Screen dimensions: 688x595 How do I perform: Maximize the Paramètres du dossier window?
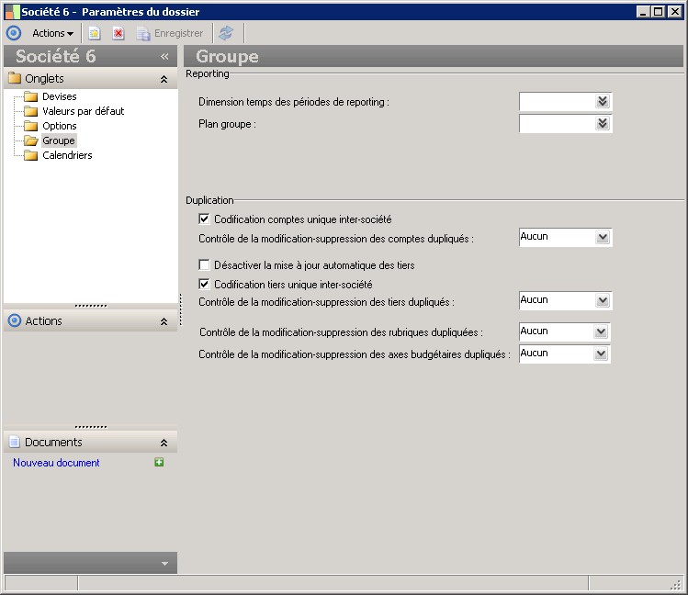[659, 11]
